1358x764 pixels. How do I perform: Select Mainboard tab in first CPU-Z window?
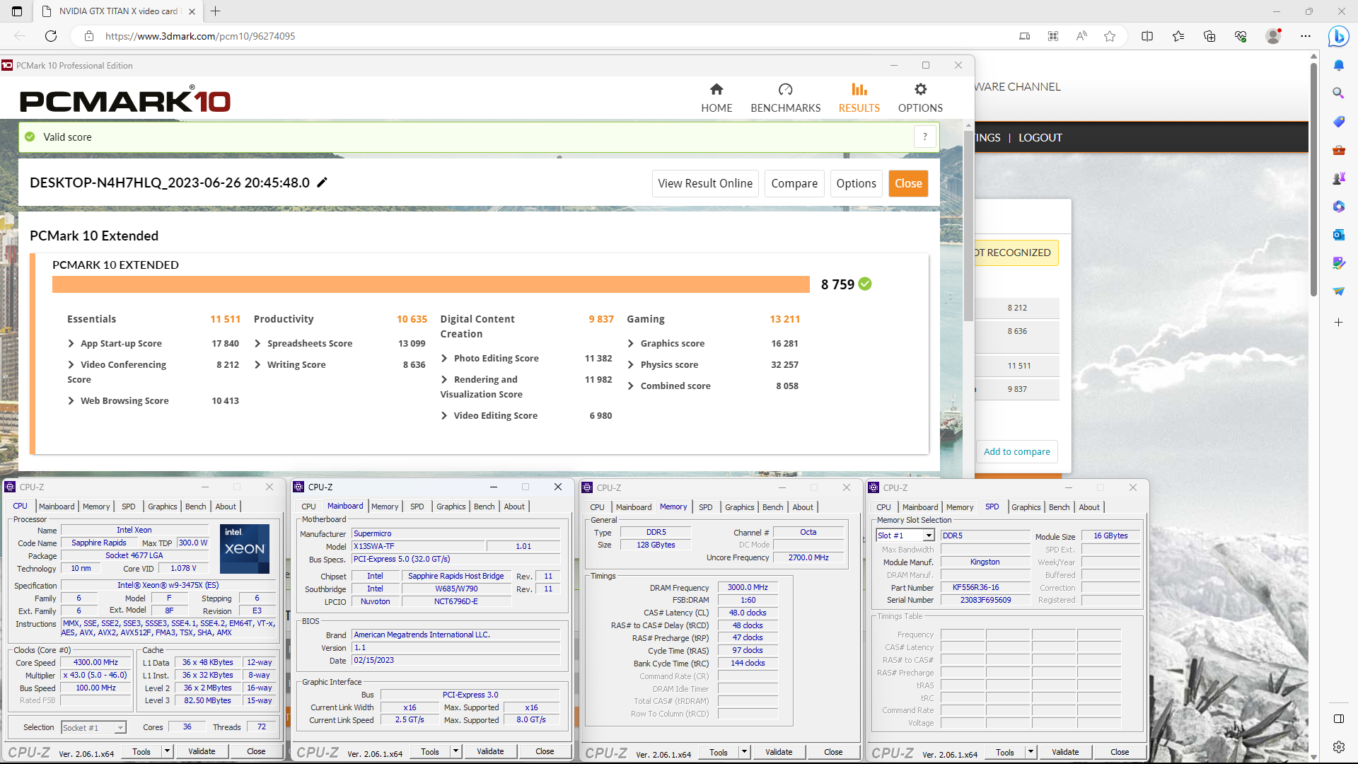click(57, 507)
